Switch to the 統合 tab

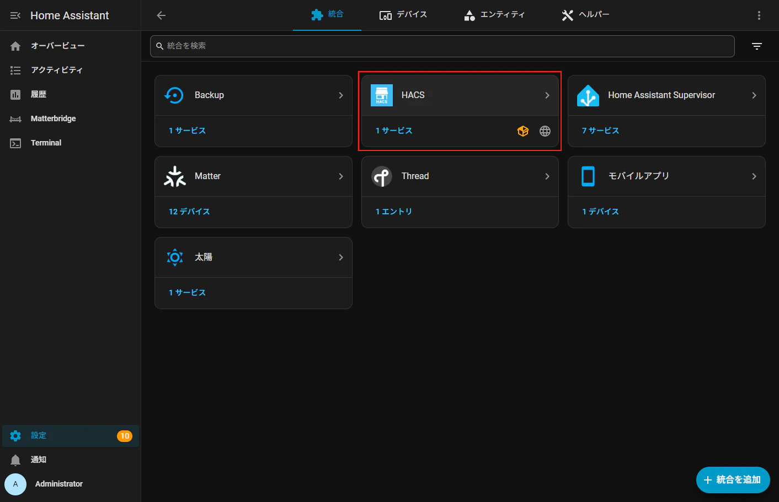coord(327,15)
